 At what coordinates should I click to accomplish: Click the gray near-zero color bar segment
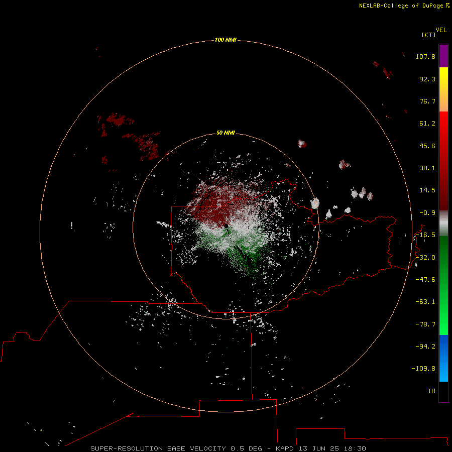pyautogui.click(x=443, y=223)
